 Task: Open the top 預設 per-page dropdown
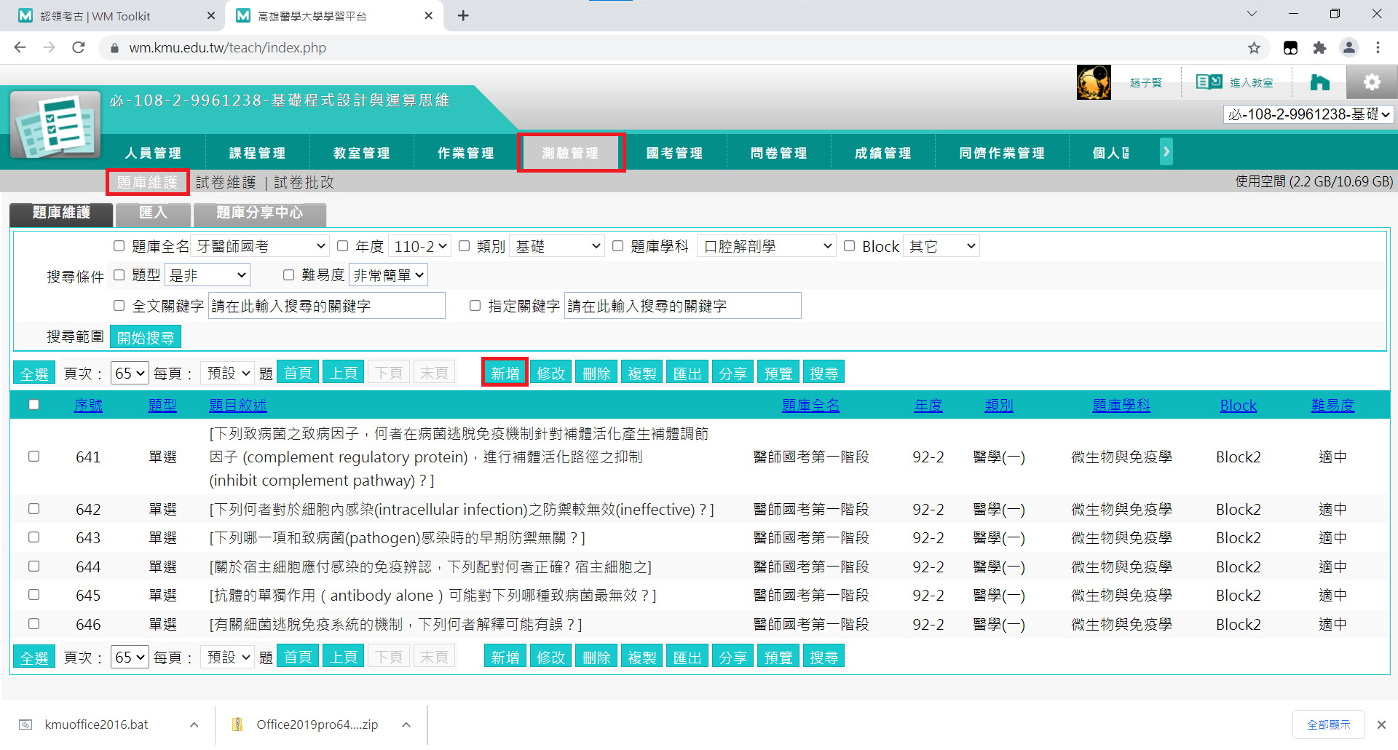tap(227, 373)
